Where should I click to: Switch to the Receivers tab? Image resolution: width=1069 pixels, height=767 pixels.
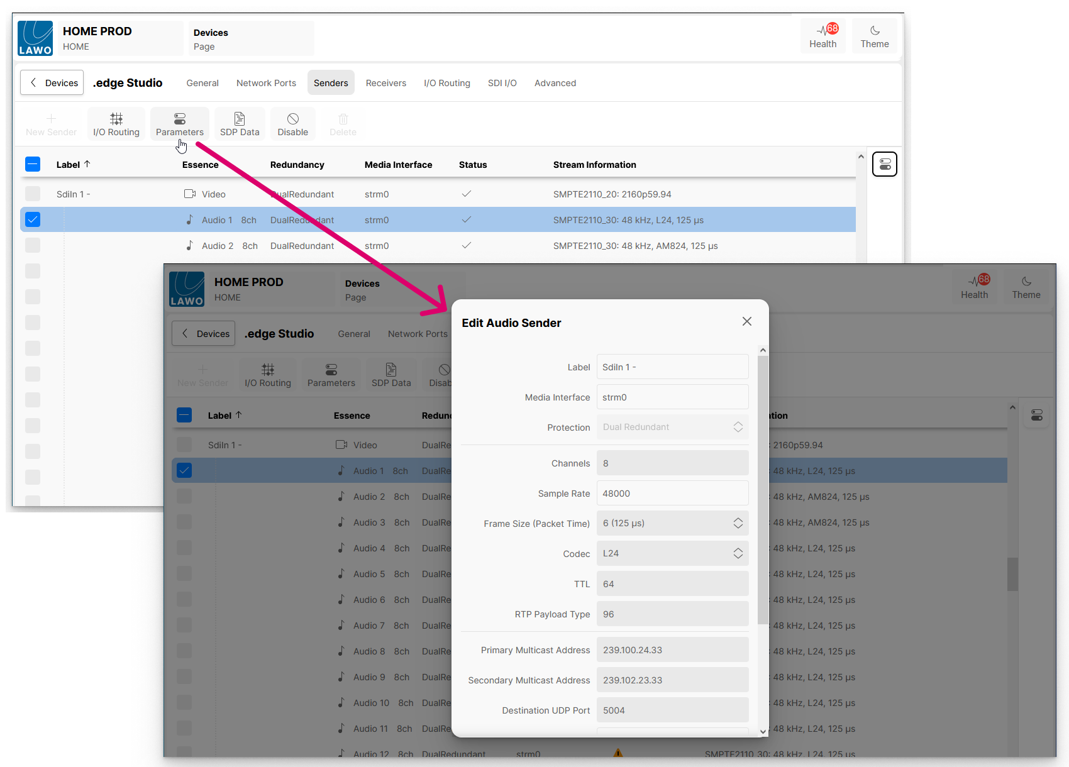click(x=385, y=83)
